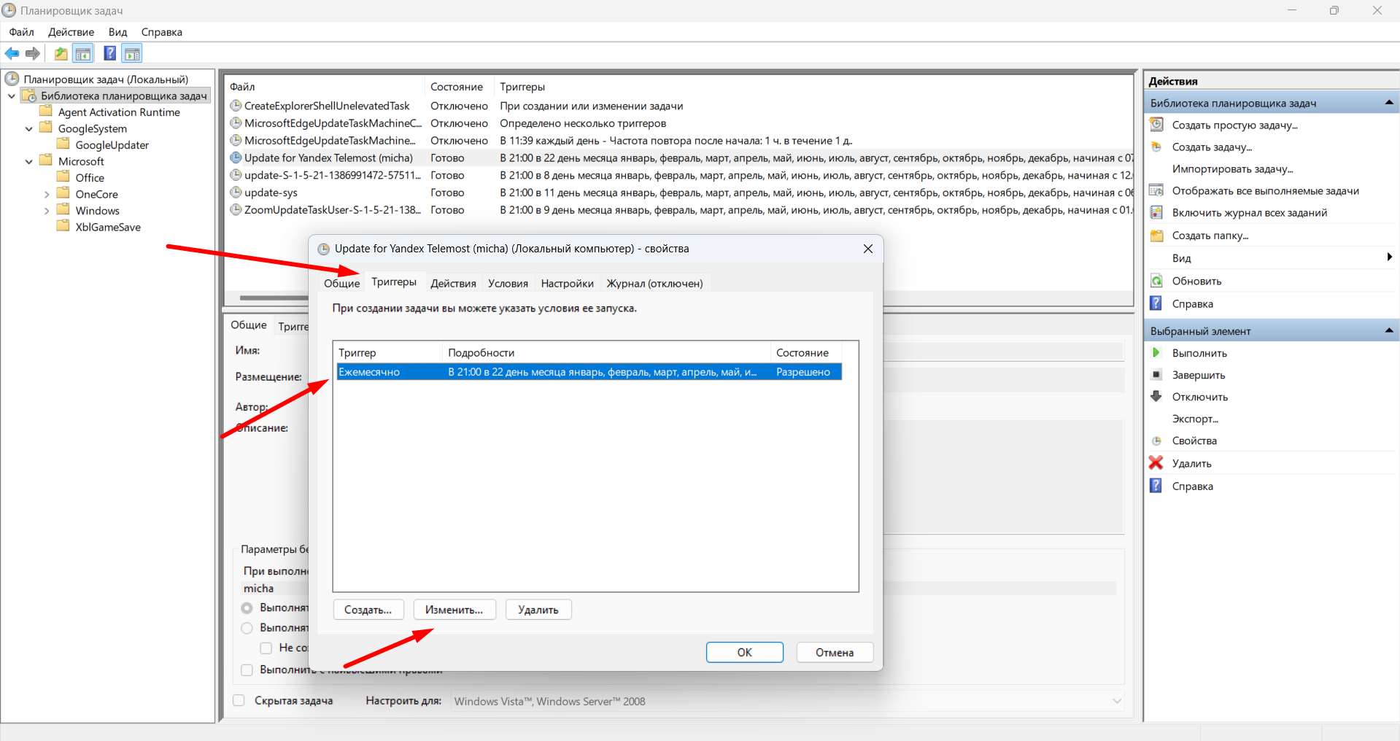Switch to the "Настройки" tab
The height and width of the screenshot is (741, 1400).
tap(567, 283)
